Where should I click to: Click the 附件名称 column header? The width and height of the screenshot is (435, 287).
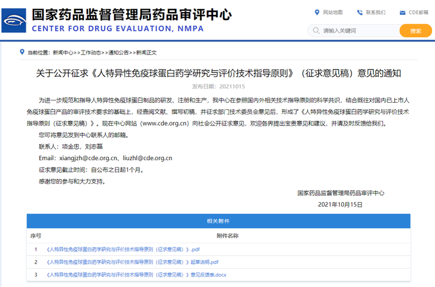pyautogui.click(x=228, y=236)
